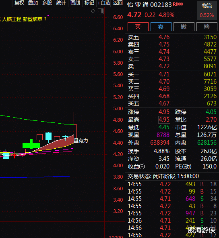The image size is (219, 238).
Task: Activate the 画线 drawing tool
Action: [75, 3]
